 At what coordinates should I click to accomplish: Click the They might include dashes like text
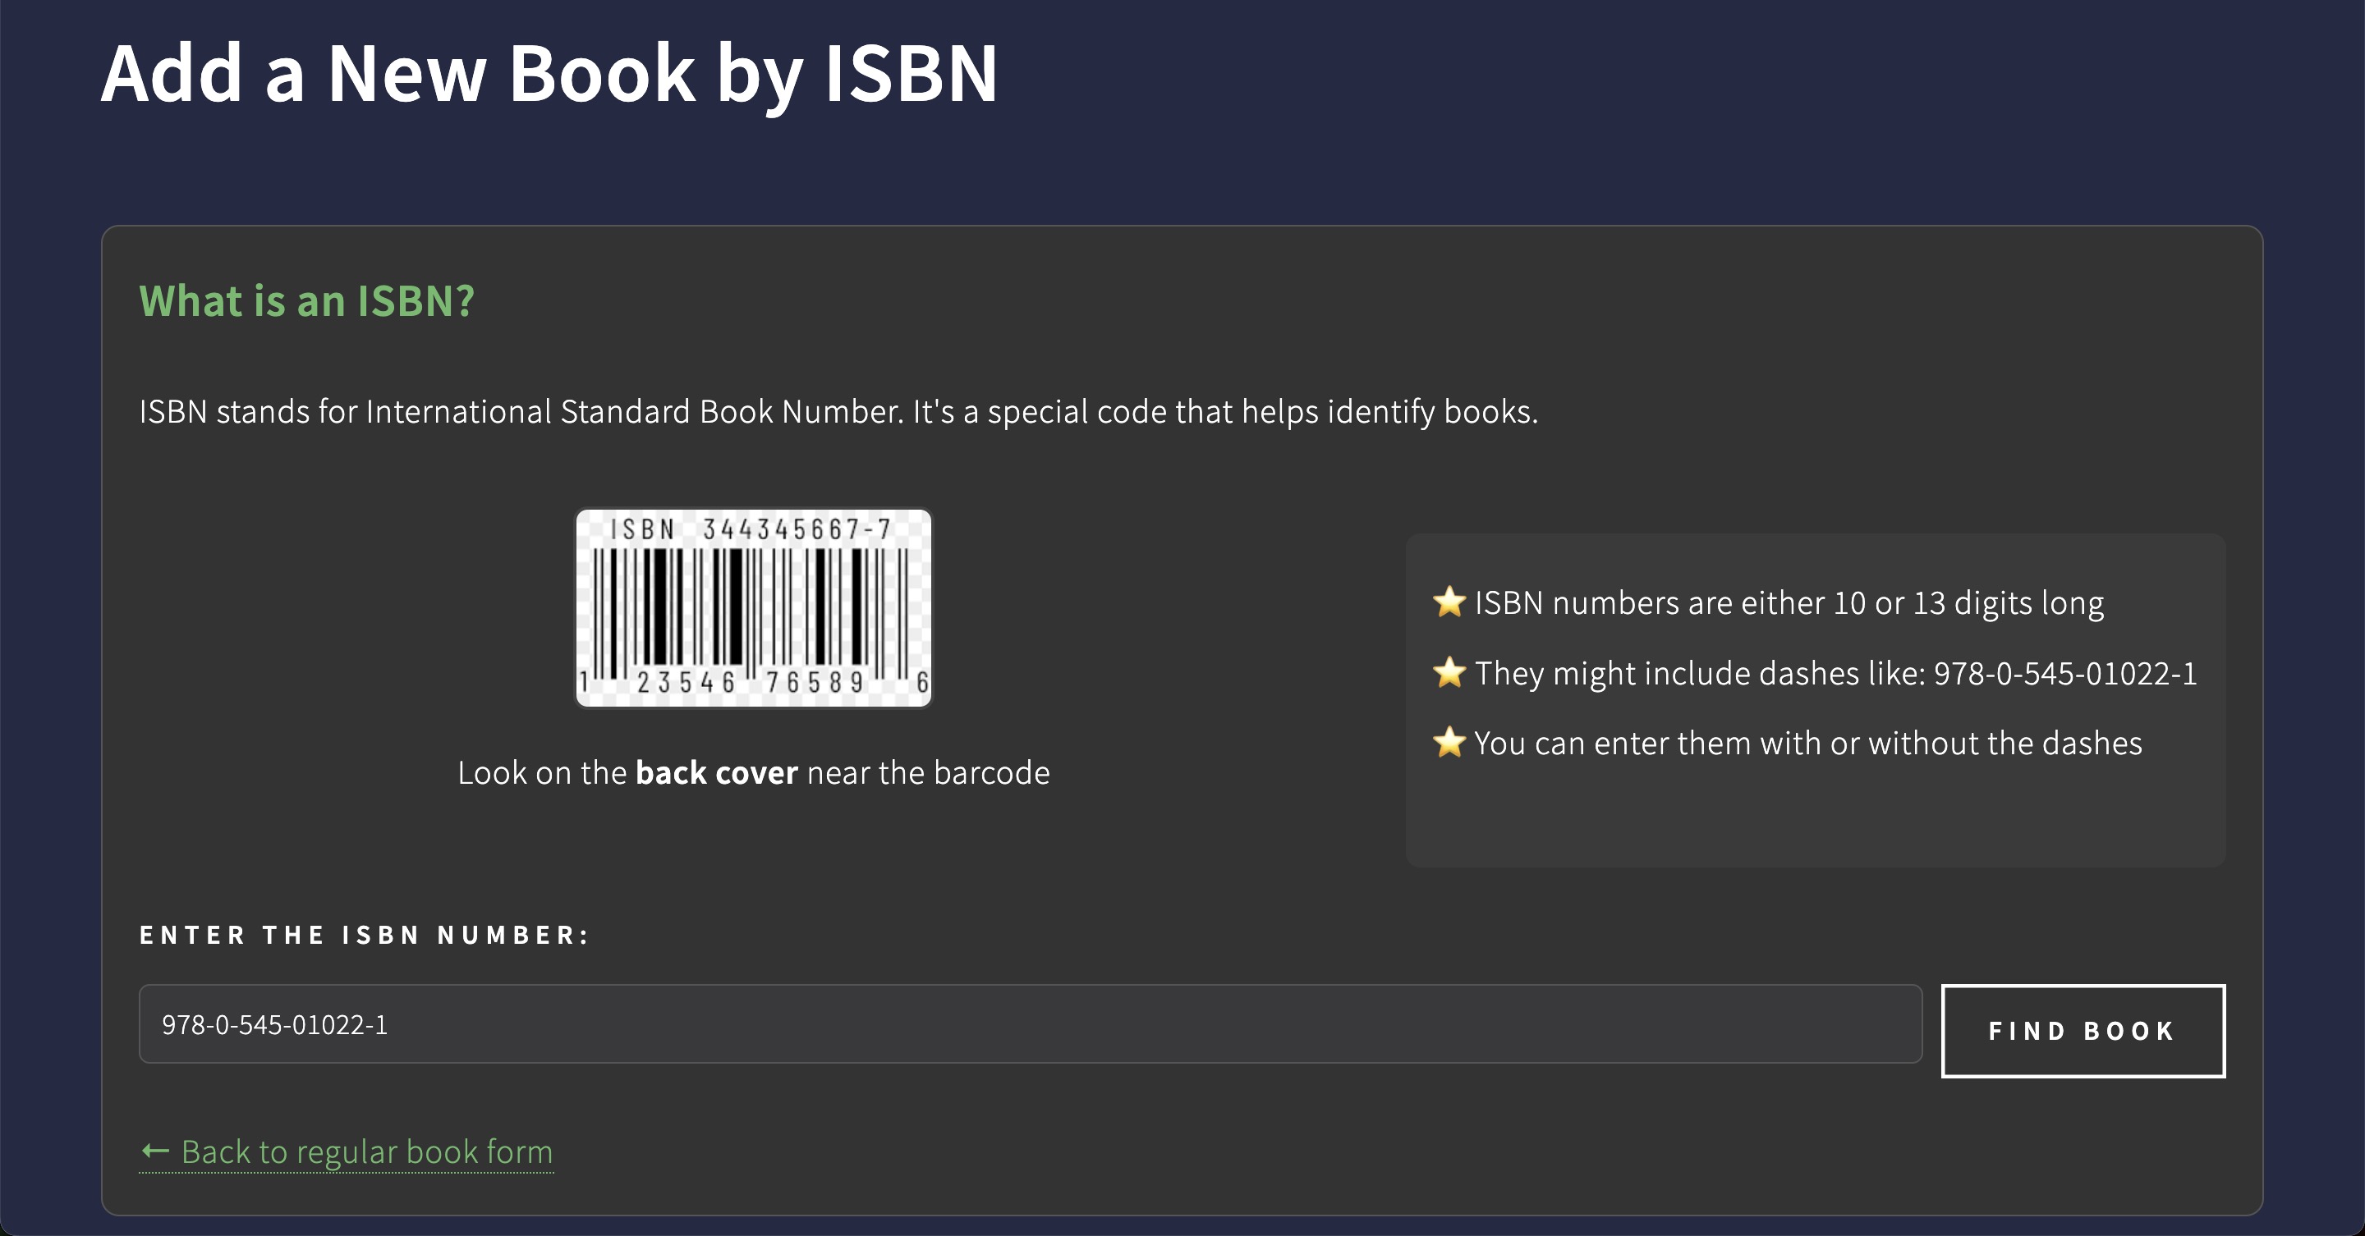pyautogui.click(x=1699, y=674)
